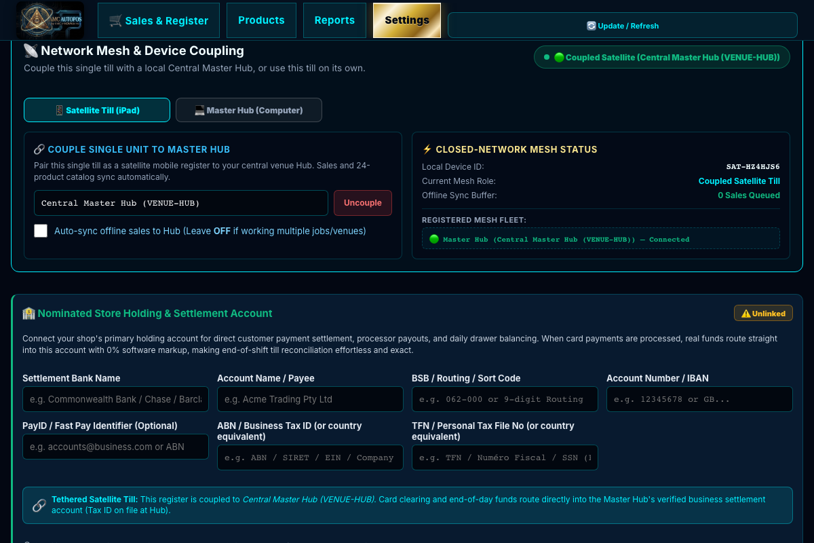The width and height of the screenshot is (814, 543).
Task: Click the BSB / Routing / Sort Code field
Action: pos(505,399)
